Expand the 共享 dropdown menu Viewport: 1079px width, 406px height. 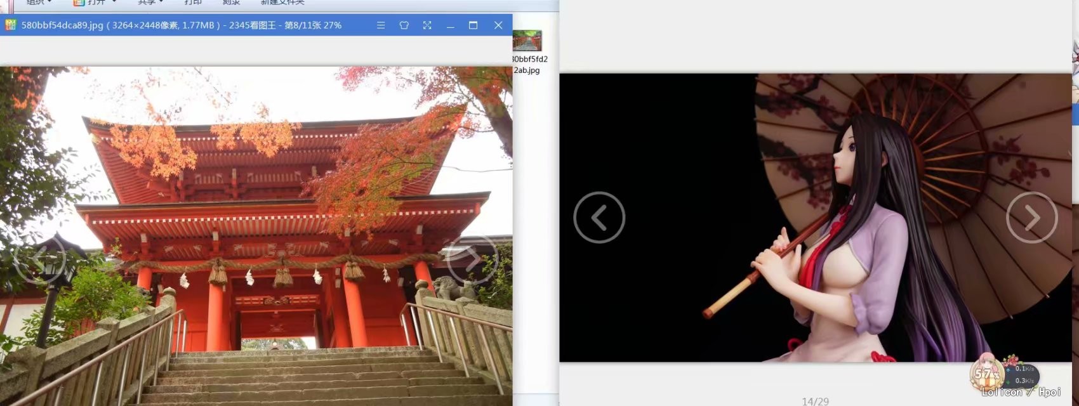[150, 3]
